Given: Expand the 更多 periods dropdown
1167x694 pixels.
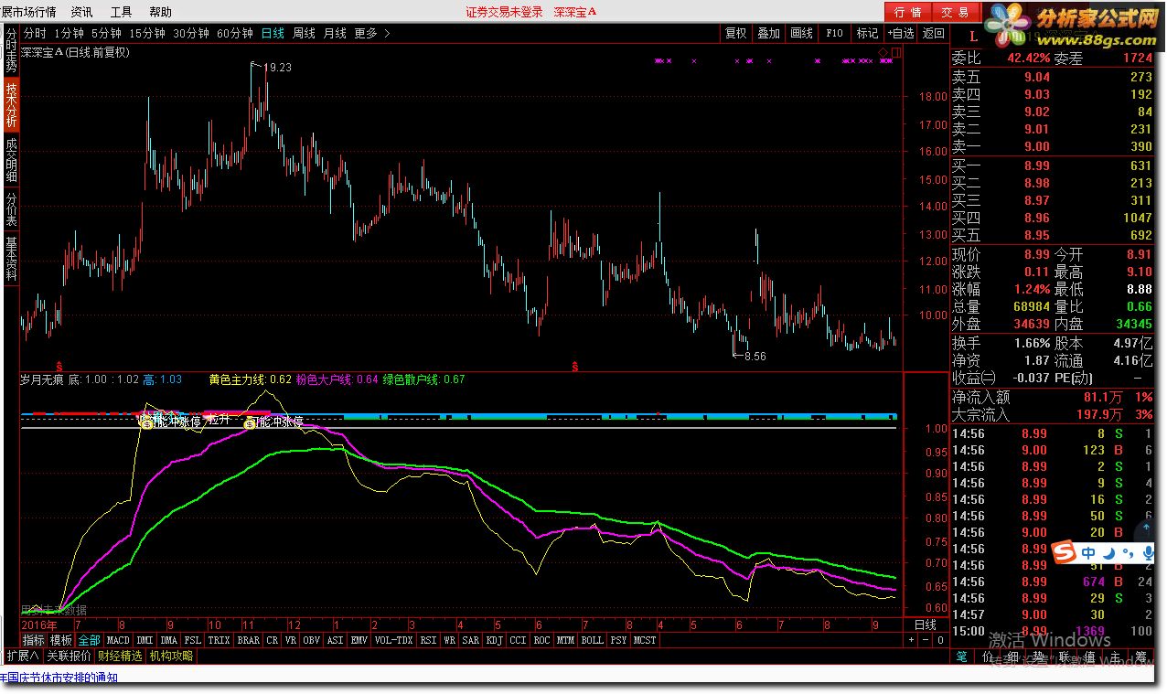Looking at the screenshot, I should [x=371, y=33].
